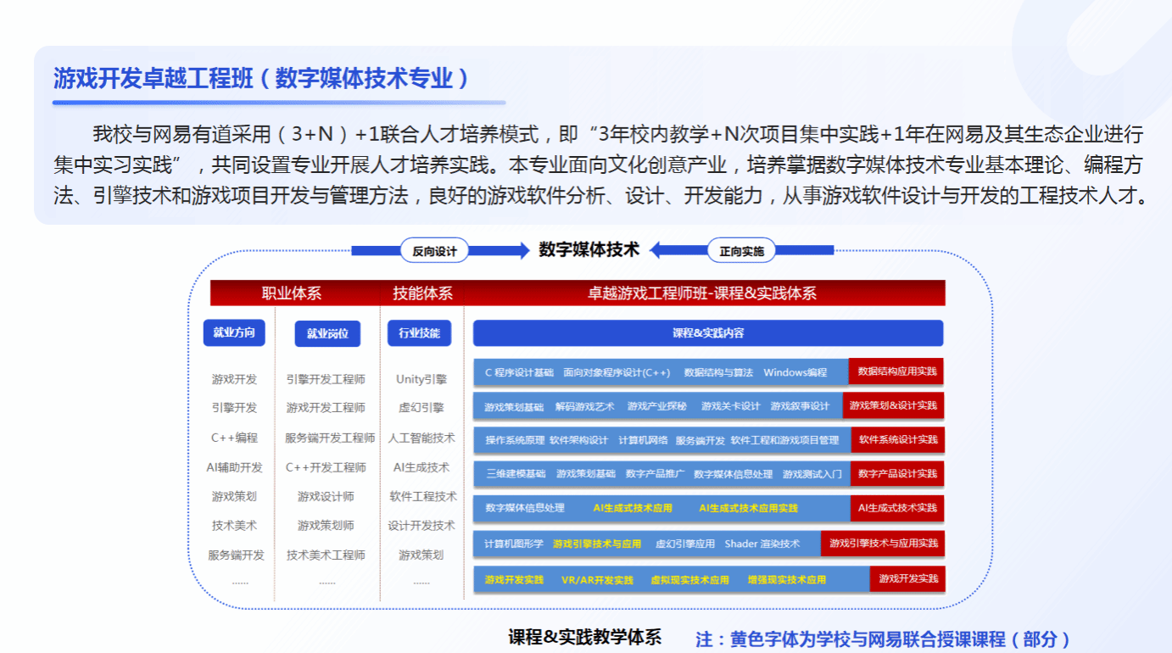
Task: Click the 正向实施 pill label
Action: coord(741,250)
